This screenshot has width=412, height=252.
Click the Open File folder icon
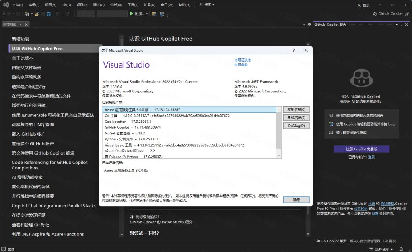(x=37, y=14)
